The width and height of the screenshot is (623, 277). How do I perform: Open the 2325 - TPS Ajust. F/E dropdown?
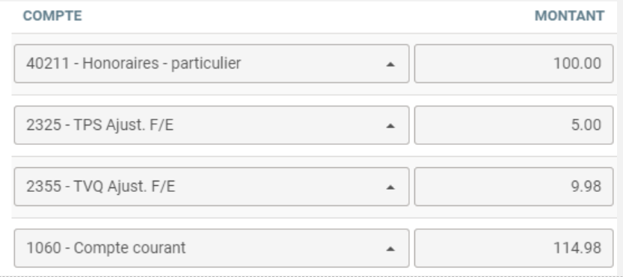coord(212,125)
